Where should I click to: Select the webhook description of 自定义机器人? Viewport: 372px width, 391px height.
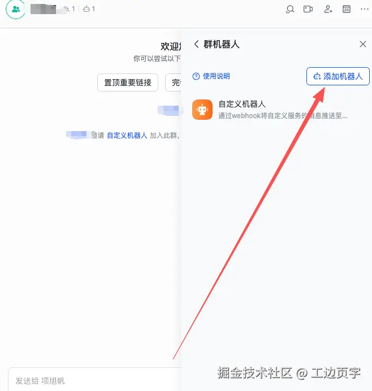(x=283, y=116)
